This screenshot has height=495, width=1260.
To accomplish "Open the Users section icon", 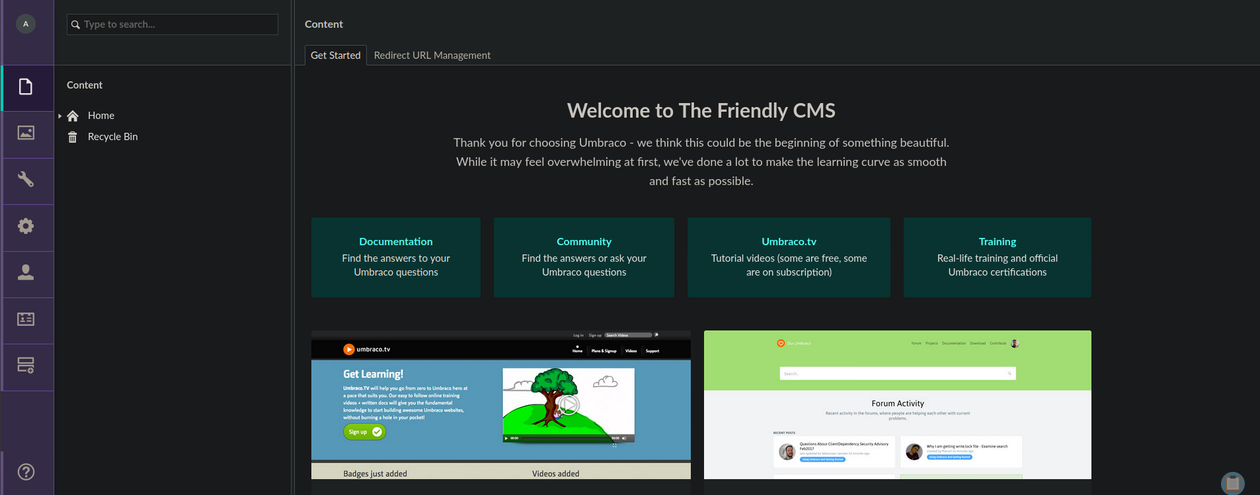I will click(26, 272).
